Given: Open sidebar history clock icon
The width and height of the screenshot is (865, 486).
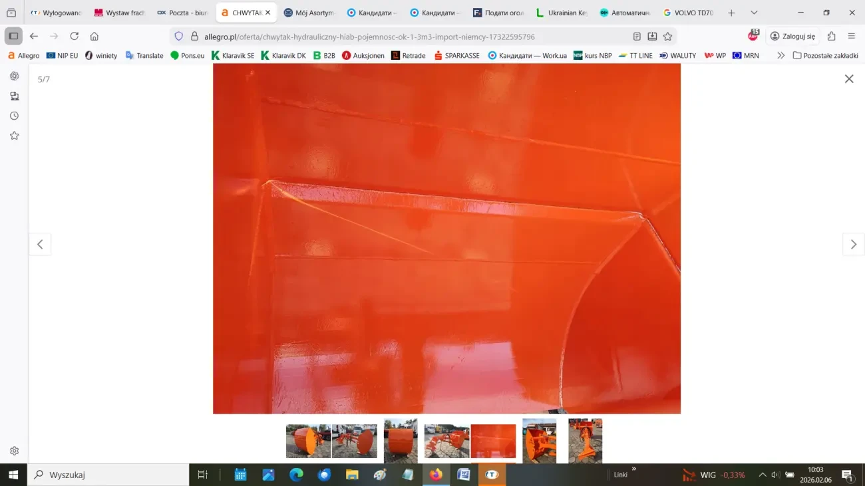Looking at the screenshot, I should (x=14, y=116).
